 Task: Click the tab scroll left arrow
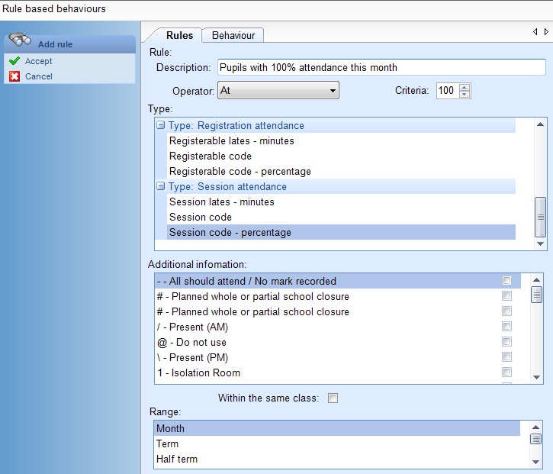point(535,32)
